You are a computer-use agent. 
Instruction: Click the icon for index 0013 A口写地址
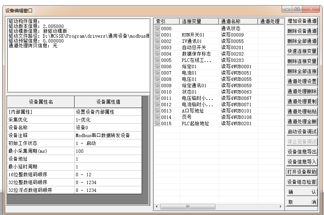pyautogui.click(x=157, y=111)
